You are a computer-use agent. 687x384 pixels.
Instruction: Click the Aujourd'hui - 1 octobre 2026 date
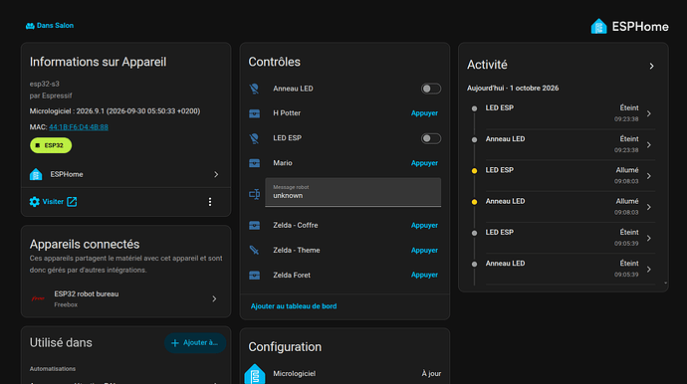coord(513,88)
